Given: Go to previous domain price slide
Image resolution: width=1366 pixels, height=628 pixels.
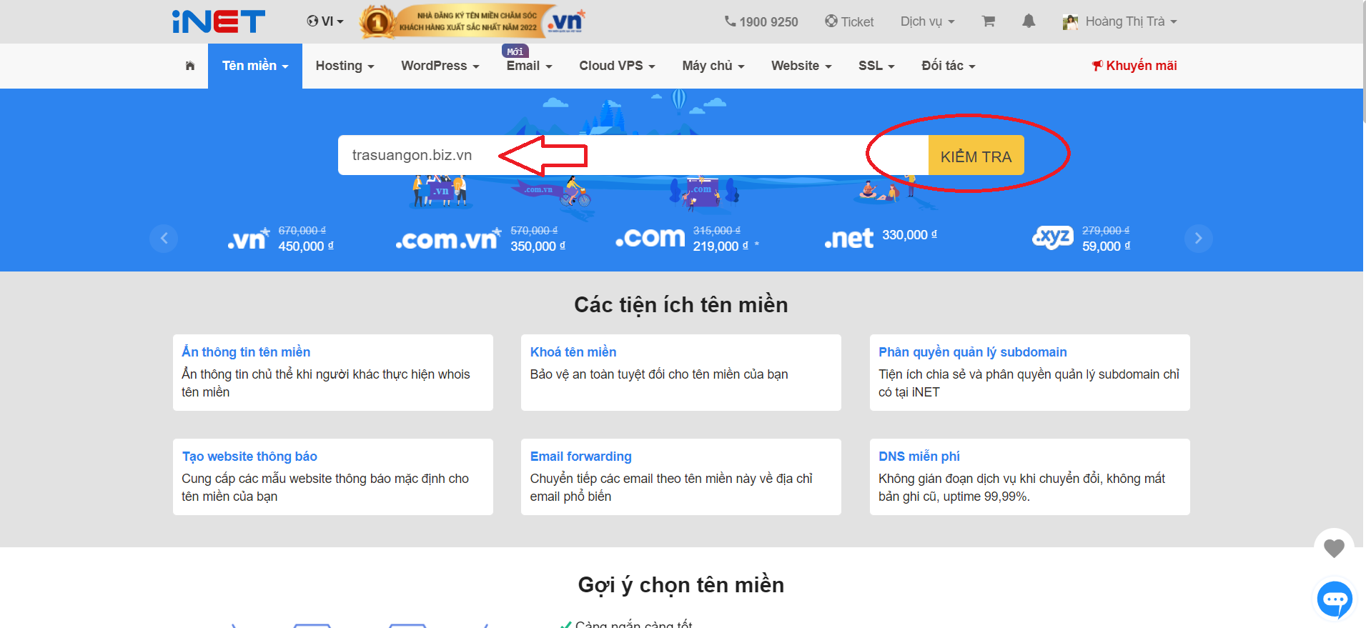Looking at the screenshot, I should tap(164, 238).
